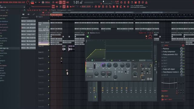Mute Track 11 with its green dot
The image size is (194, 109).
(48, 56)
